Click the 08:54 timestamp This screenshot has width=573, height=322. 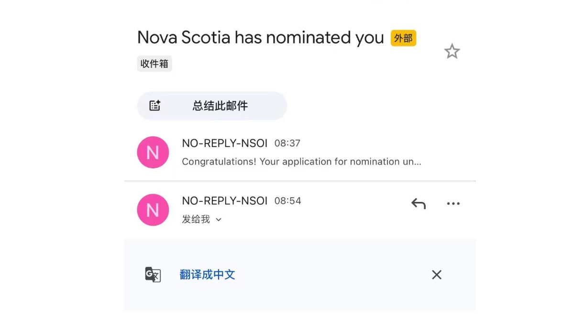[288, 200]
